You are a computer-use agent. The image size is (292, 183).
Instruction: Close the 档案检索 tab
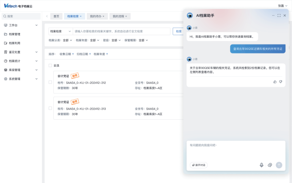click(80, 16)
